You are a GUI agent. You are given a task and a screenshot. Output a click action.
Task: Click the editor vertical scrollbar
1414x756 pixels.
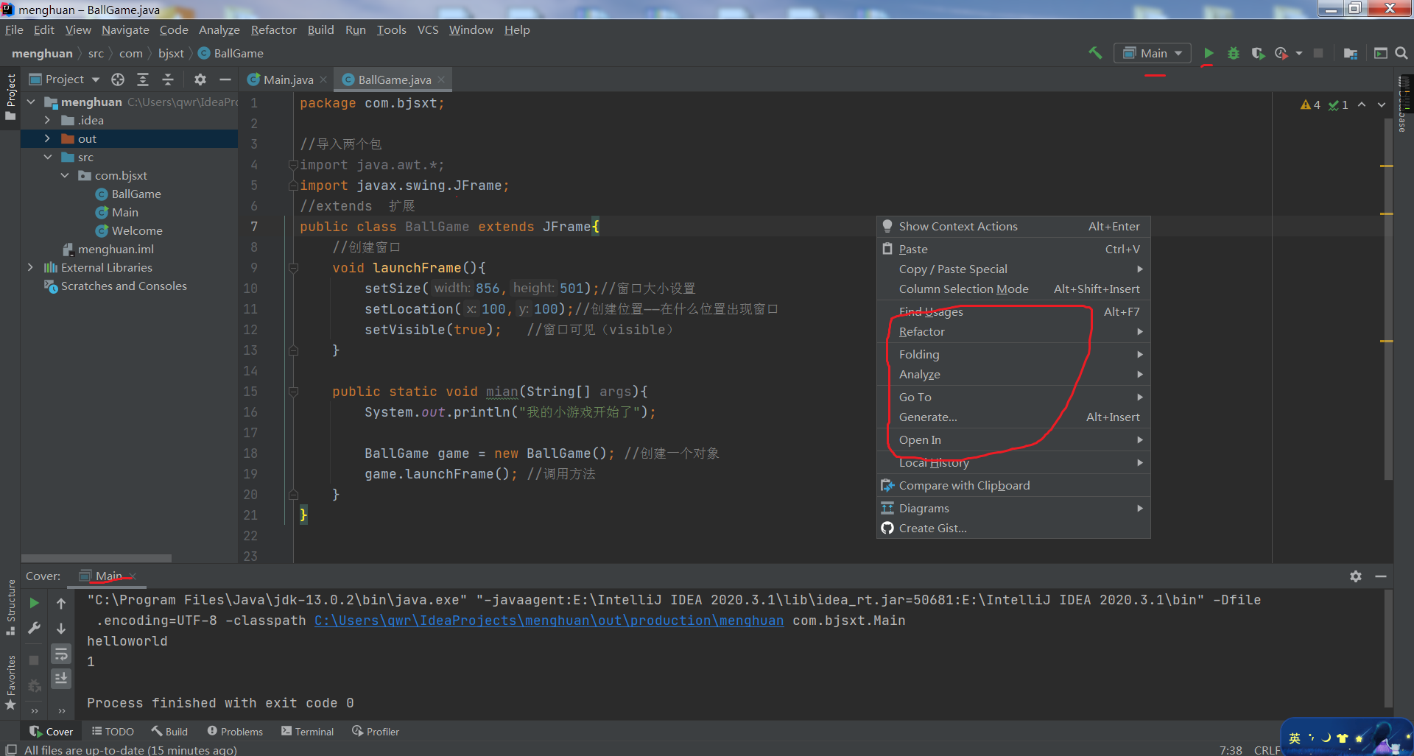pyautogui.click(x=1387, y=298)
